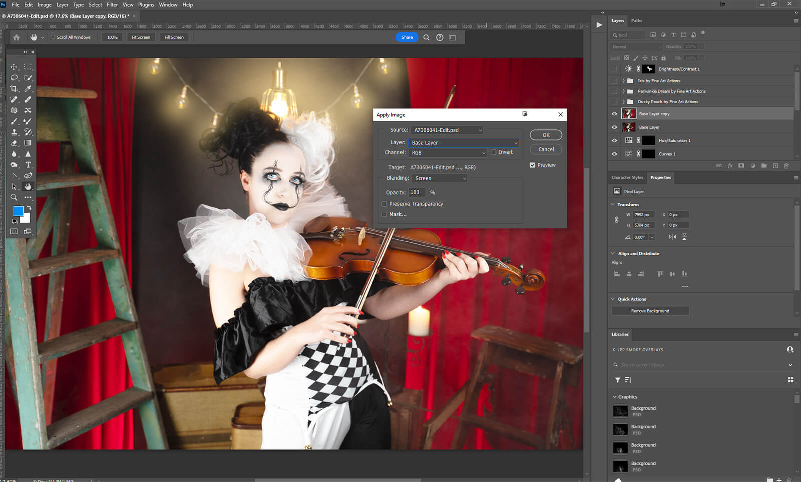Select the Clone Stamp tool
This screenshot has height=482, width=801.
(14, 132)
